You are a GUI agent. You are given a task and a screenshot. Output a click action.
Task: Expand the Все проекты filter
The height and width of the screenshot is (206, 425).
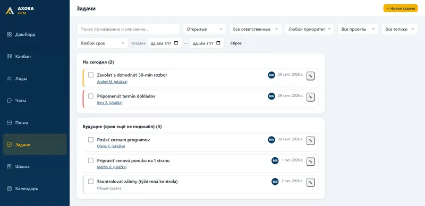click(358, 29)
